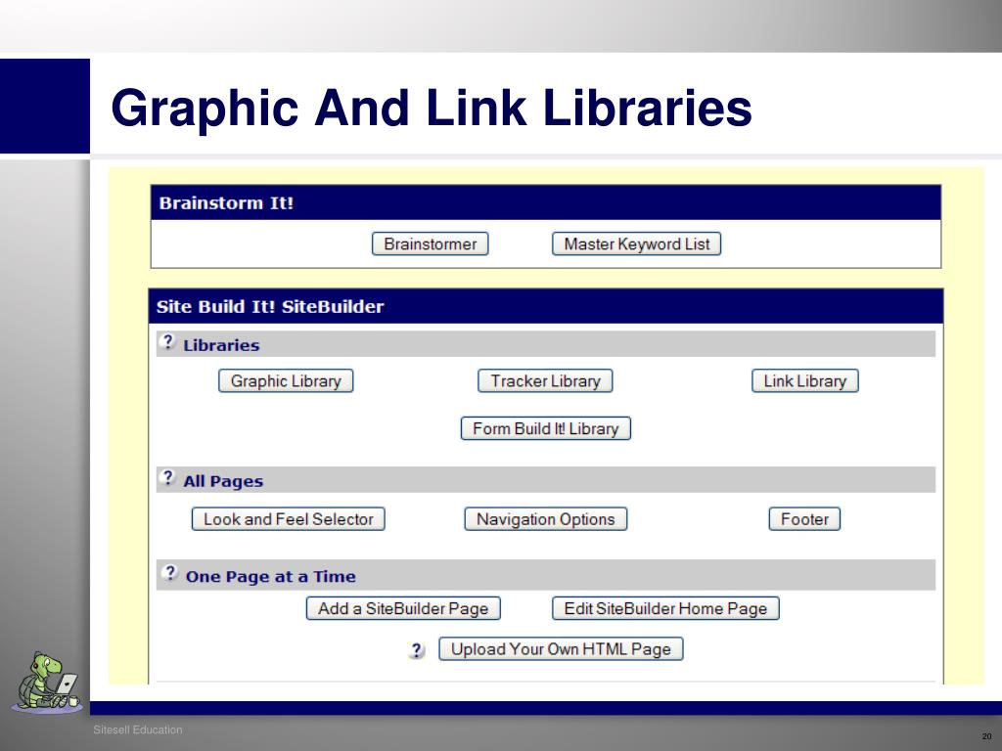Click help icon beside All Pages heading
Screen dimensions: 1002x751
click(167, 477)
